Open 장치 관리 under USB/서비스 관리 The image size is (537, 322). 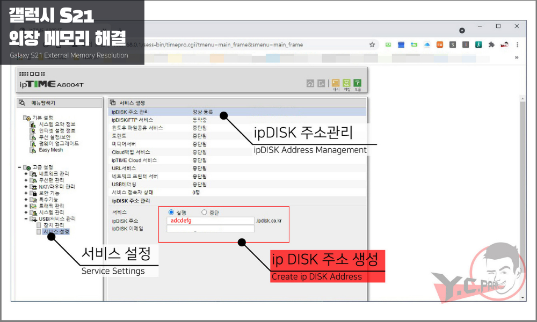point(54,225)
